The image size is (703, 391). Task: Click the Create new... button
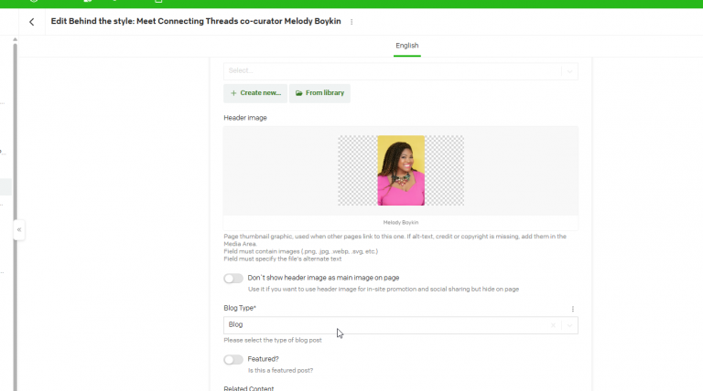click(x=255, y=93)
